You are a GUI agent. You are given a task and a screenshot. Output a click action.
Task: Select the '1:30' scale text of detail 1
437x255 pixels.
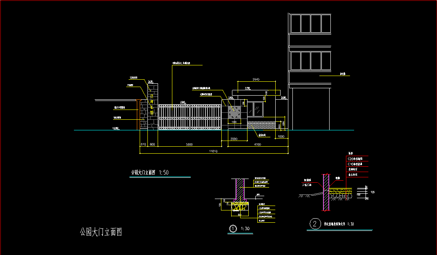coord(245,228)
